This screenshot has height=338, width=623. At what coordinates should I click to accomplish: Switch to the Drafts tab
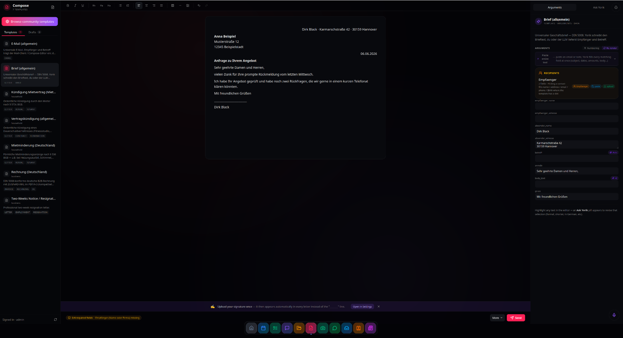click(34, 32)
